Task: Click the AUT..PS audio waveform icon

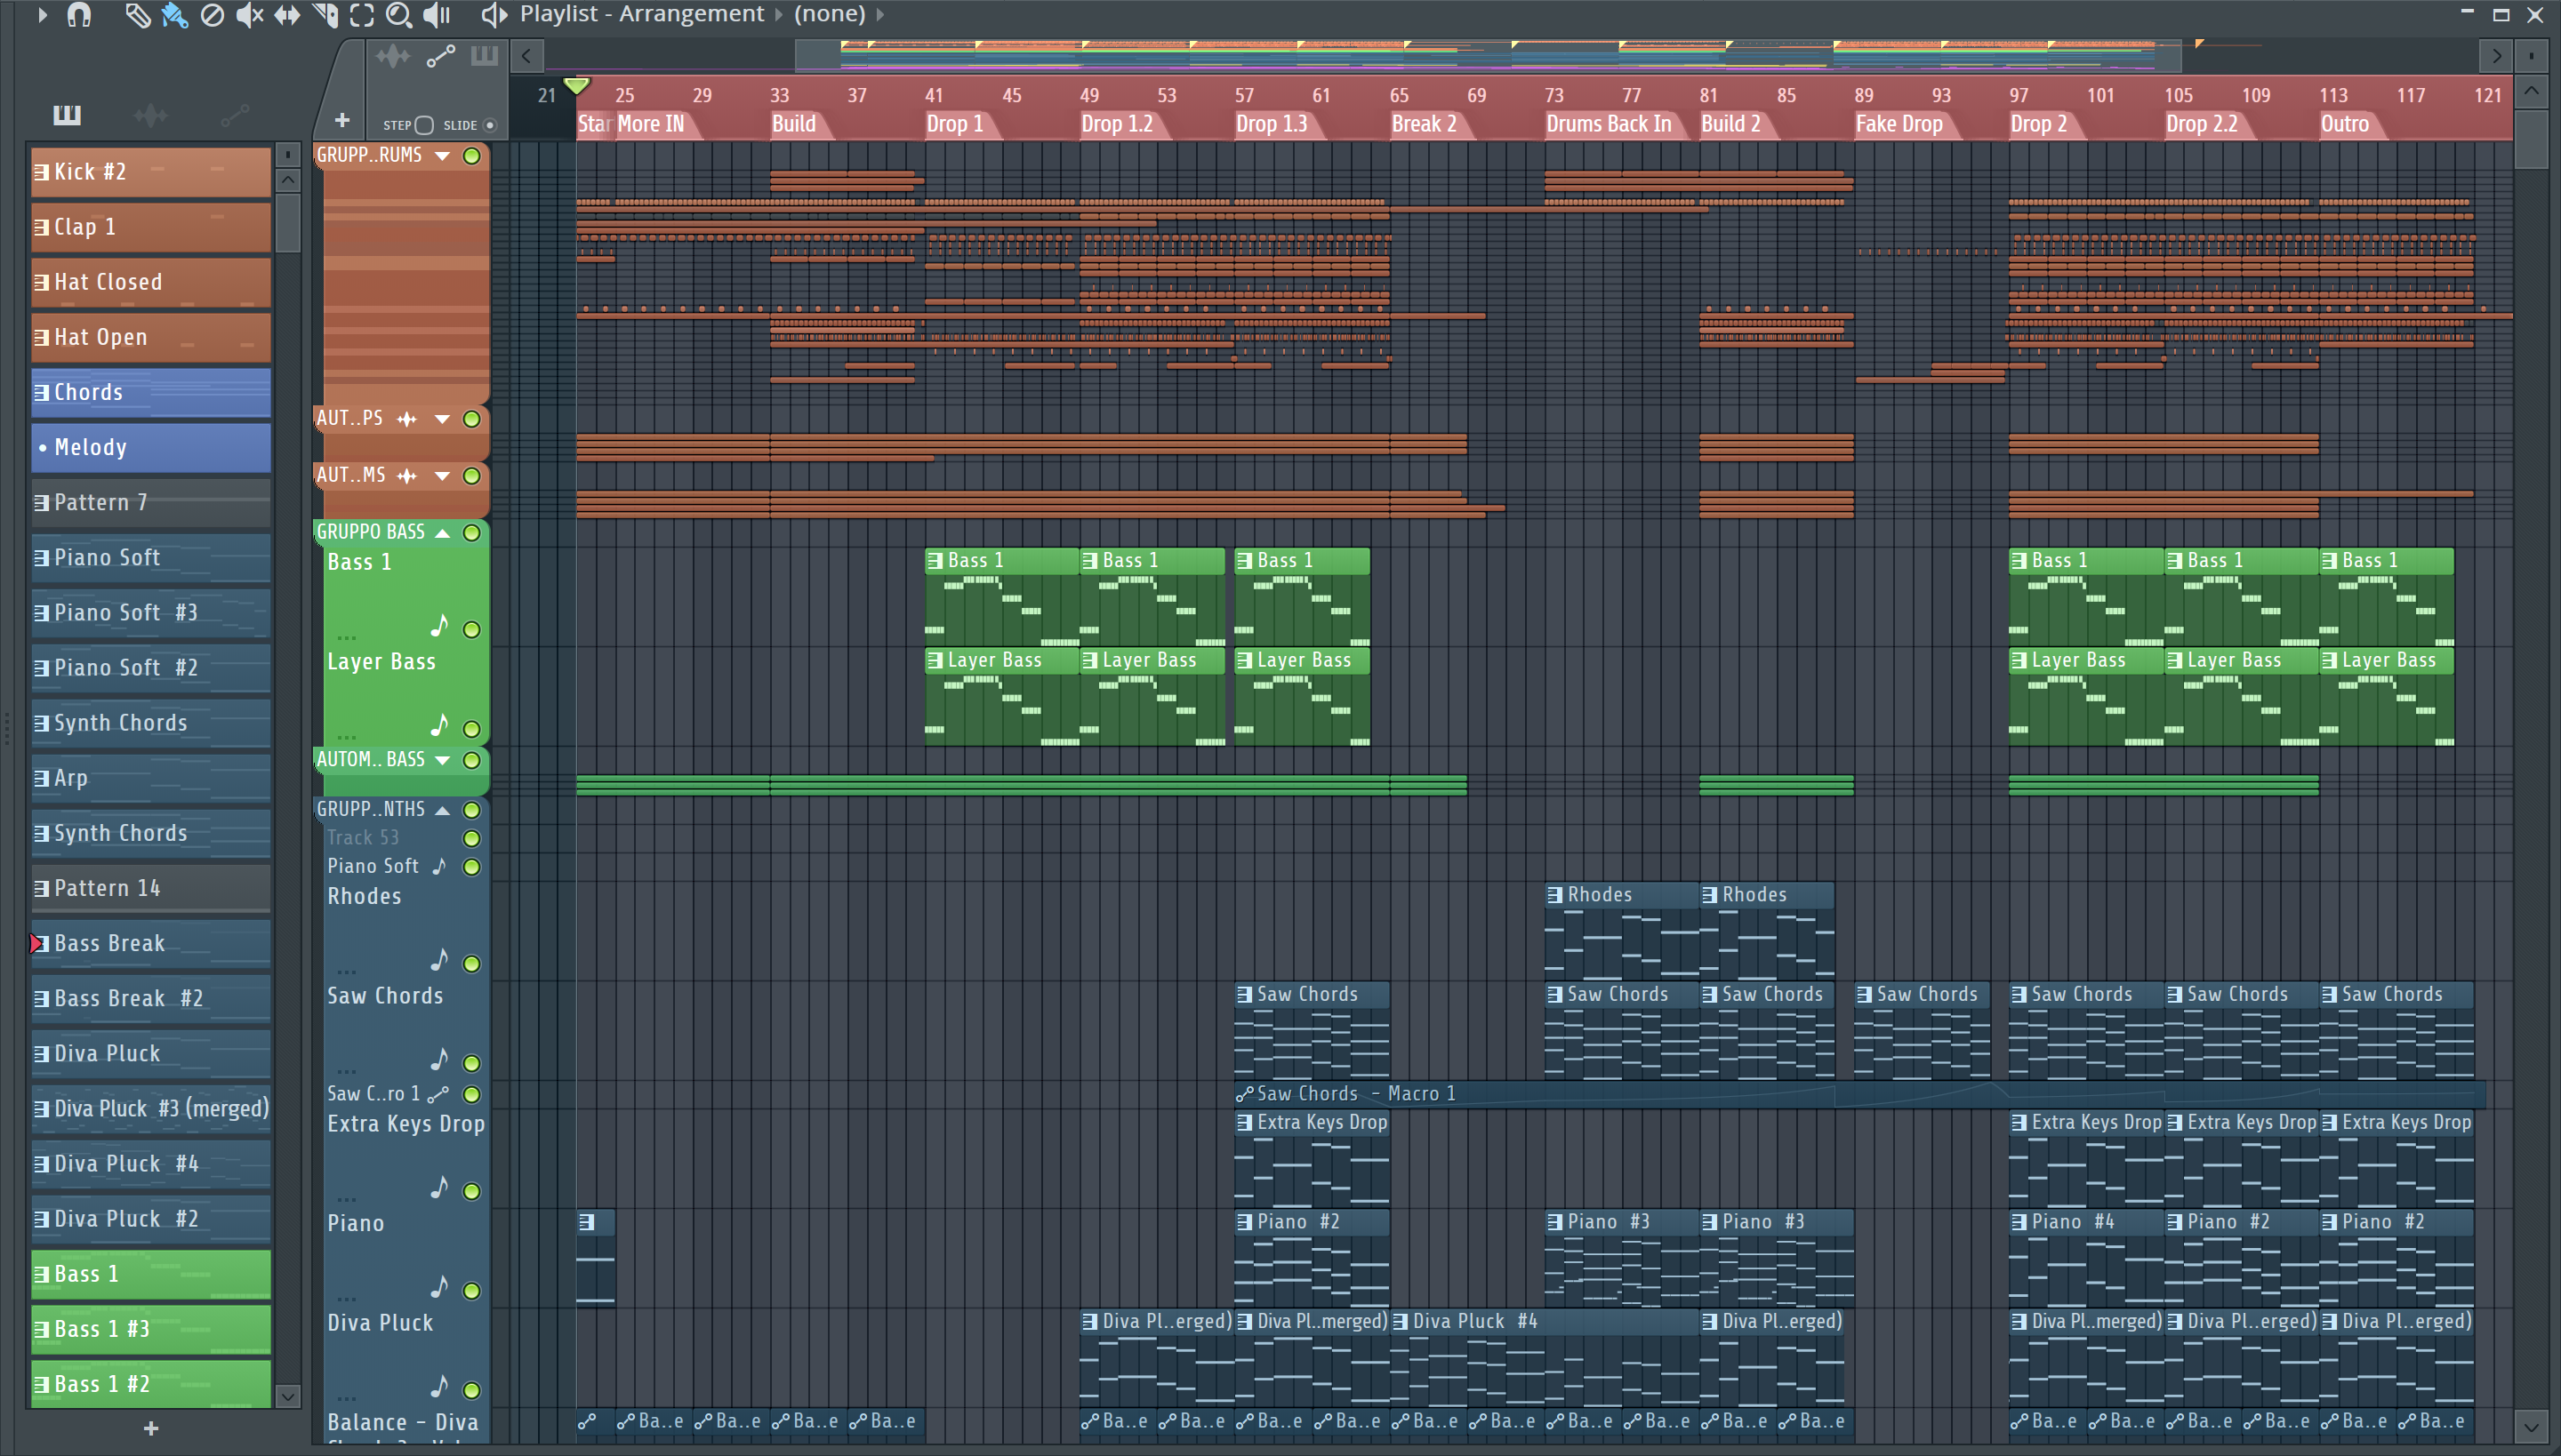Action: [x=407, y=419]
